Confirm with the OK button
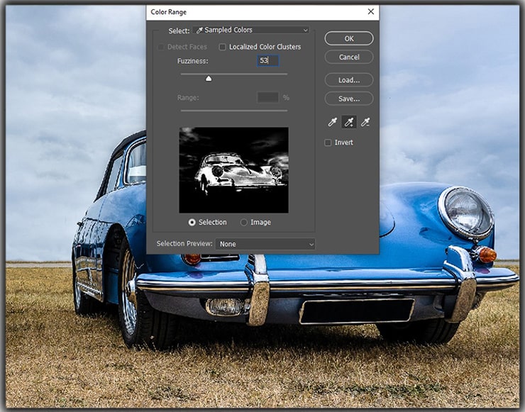The image size is (525, 412). click(x=348, y=38)
